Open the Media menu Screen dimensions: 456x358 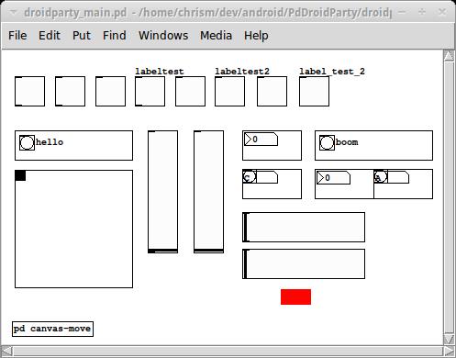coord(216,36)
